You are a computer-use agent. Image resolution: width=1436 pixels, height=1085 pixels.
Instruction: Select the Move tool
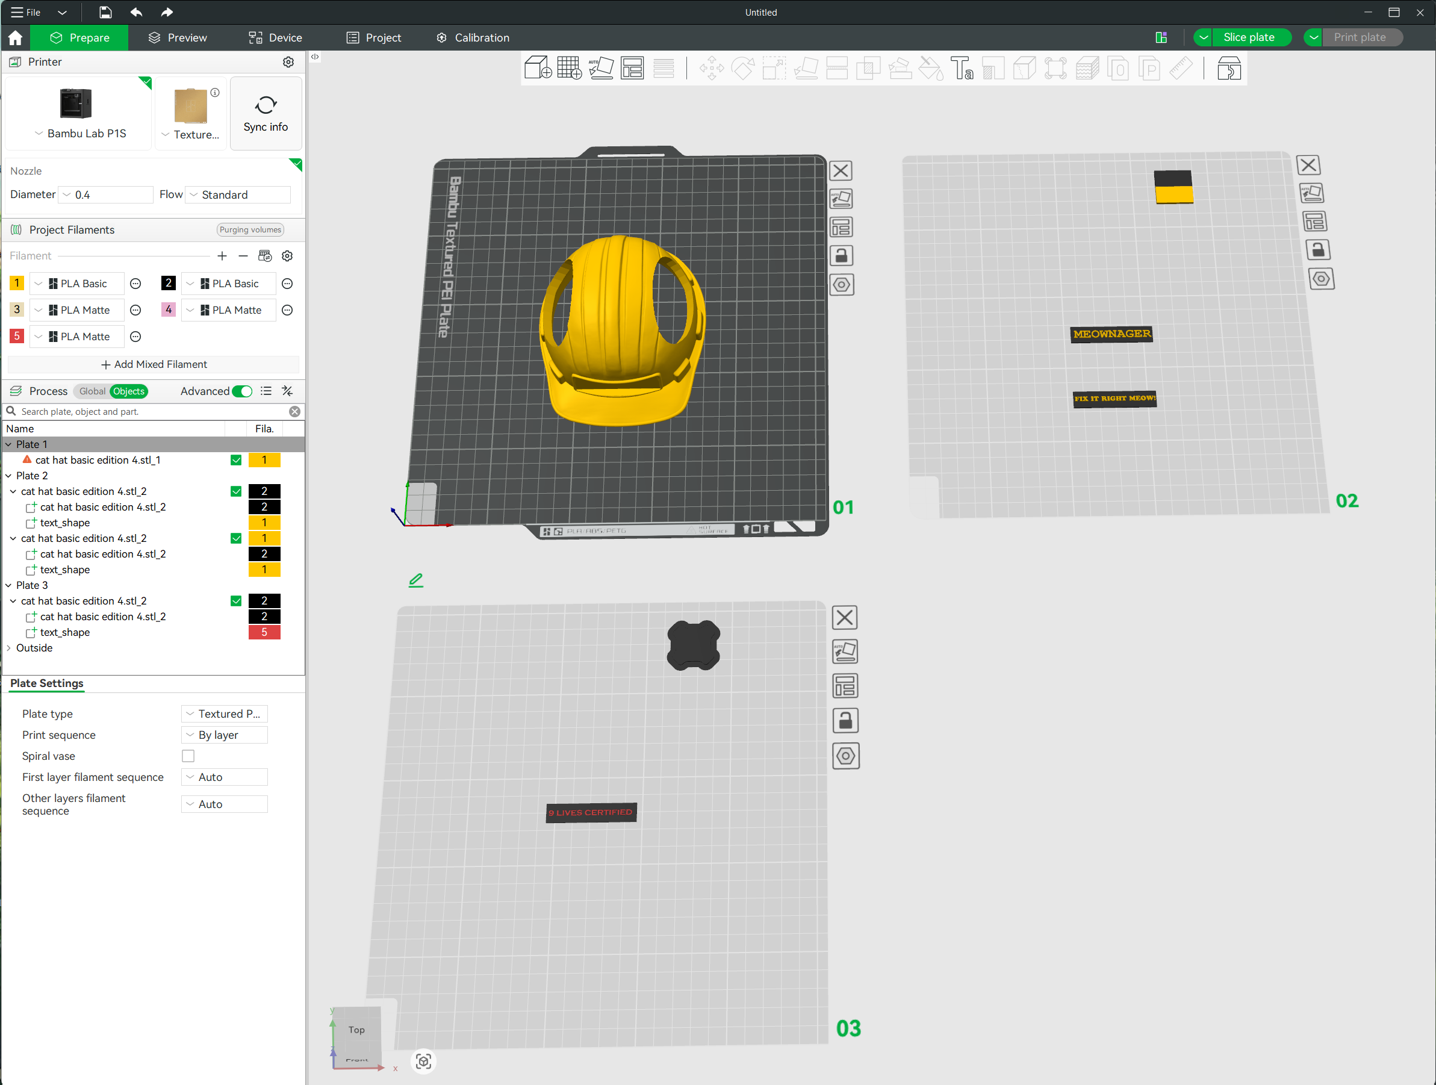click(x=712, y=68)
